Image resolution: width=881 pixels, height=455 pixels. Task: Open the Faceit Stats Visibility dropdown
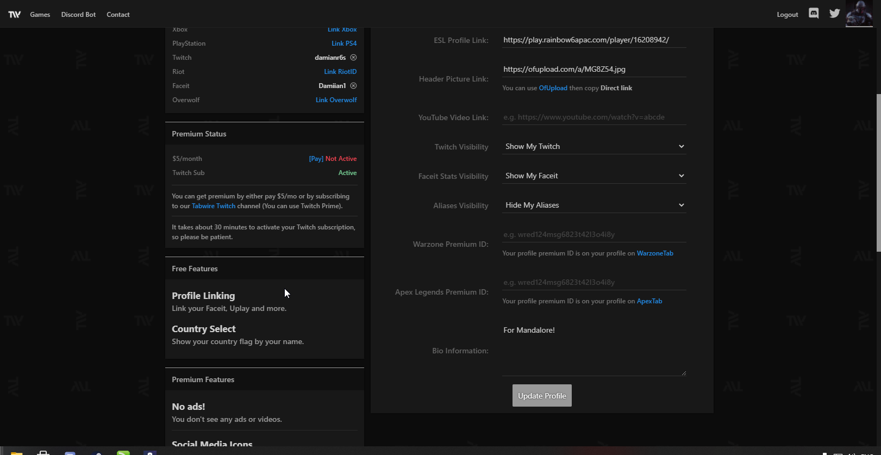tap(593, 176)
